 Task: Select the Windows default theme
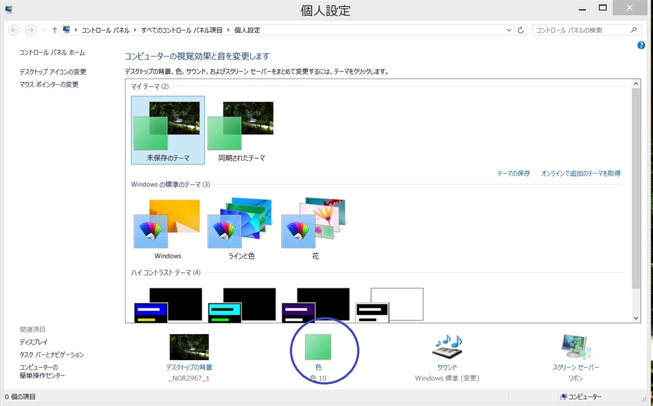168,228
